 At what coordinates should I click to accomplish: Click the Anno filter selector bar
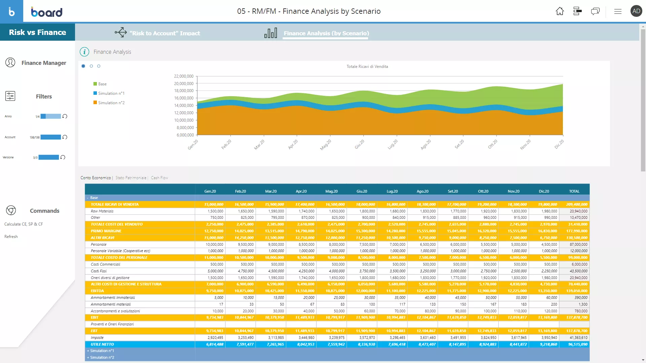pos(51,116)
